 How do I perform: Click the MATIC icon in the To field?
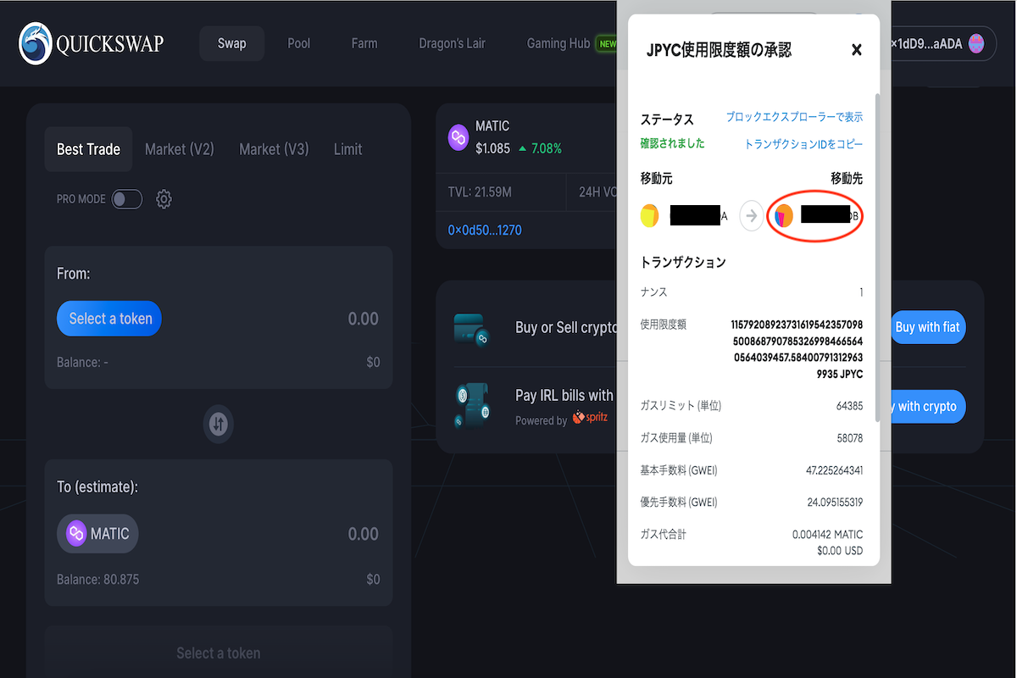pos(76,533)
